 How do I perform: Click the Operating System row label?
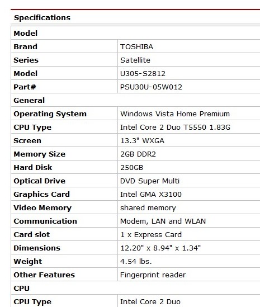pos(50,114)
